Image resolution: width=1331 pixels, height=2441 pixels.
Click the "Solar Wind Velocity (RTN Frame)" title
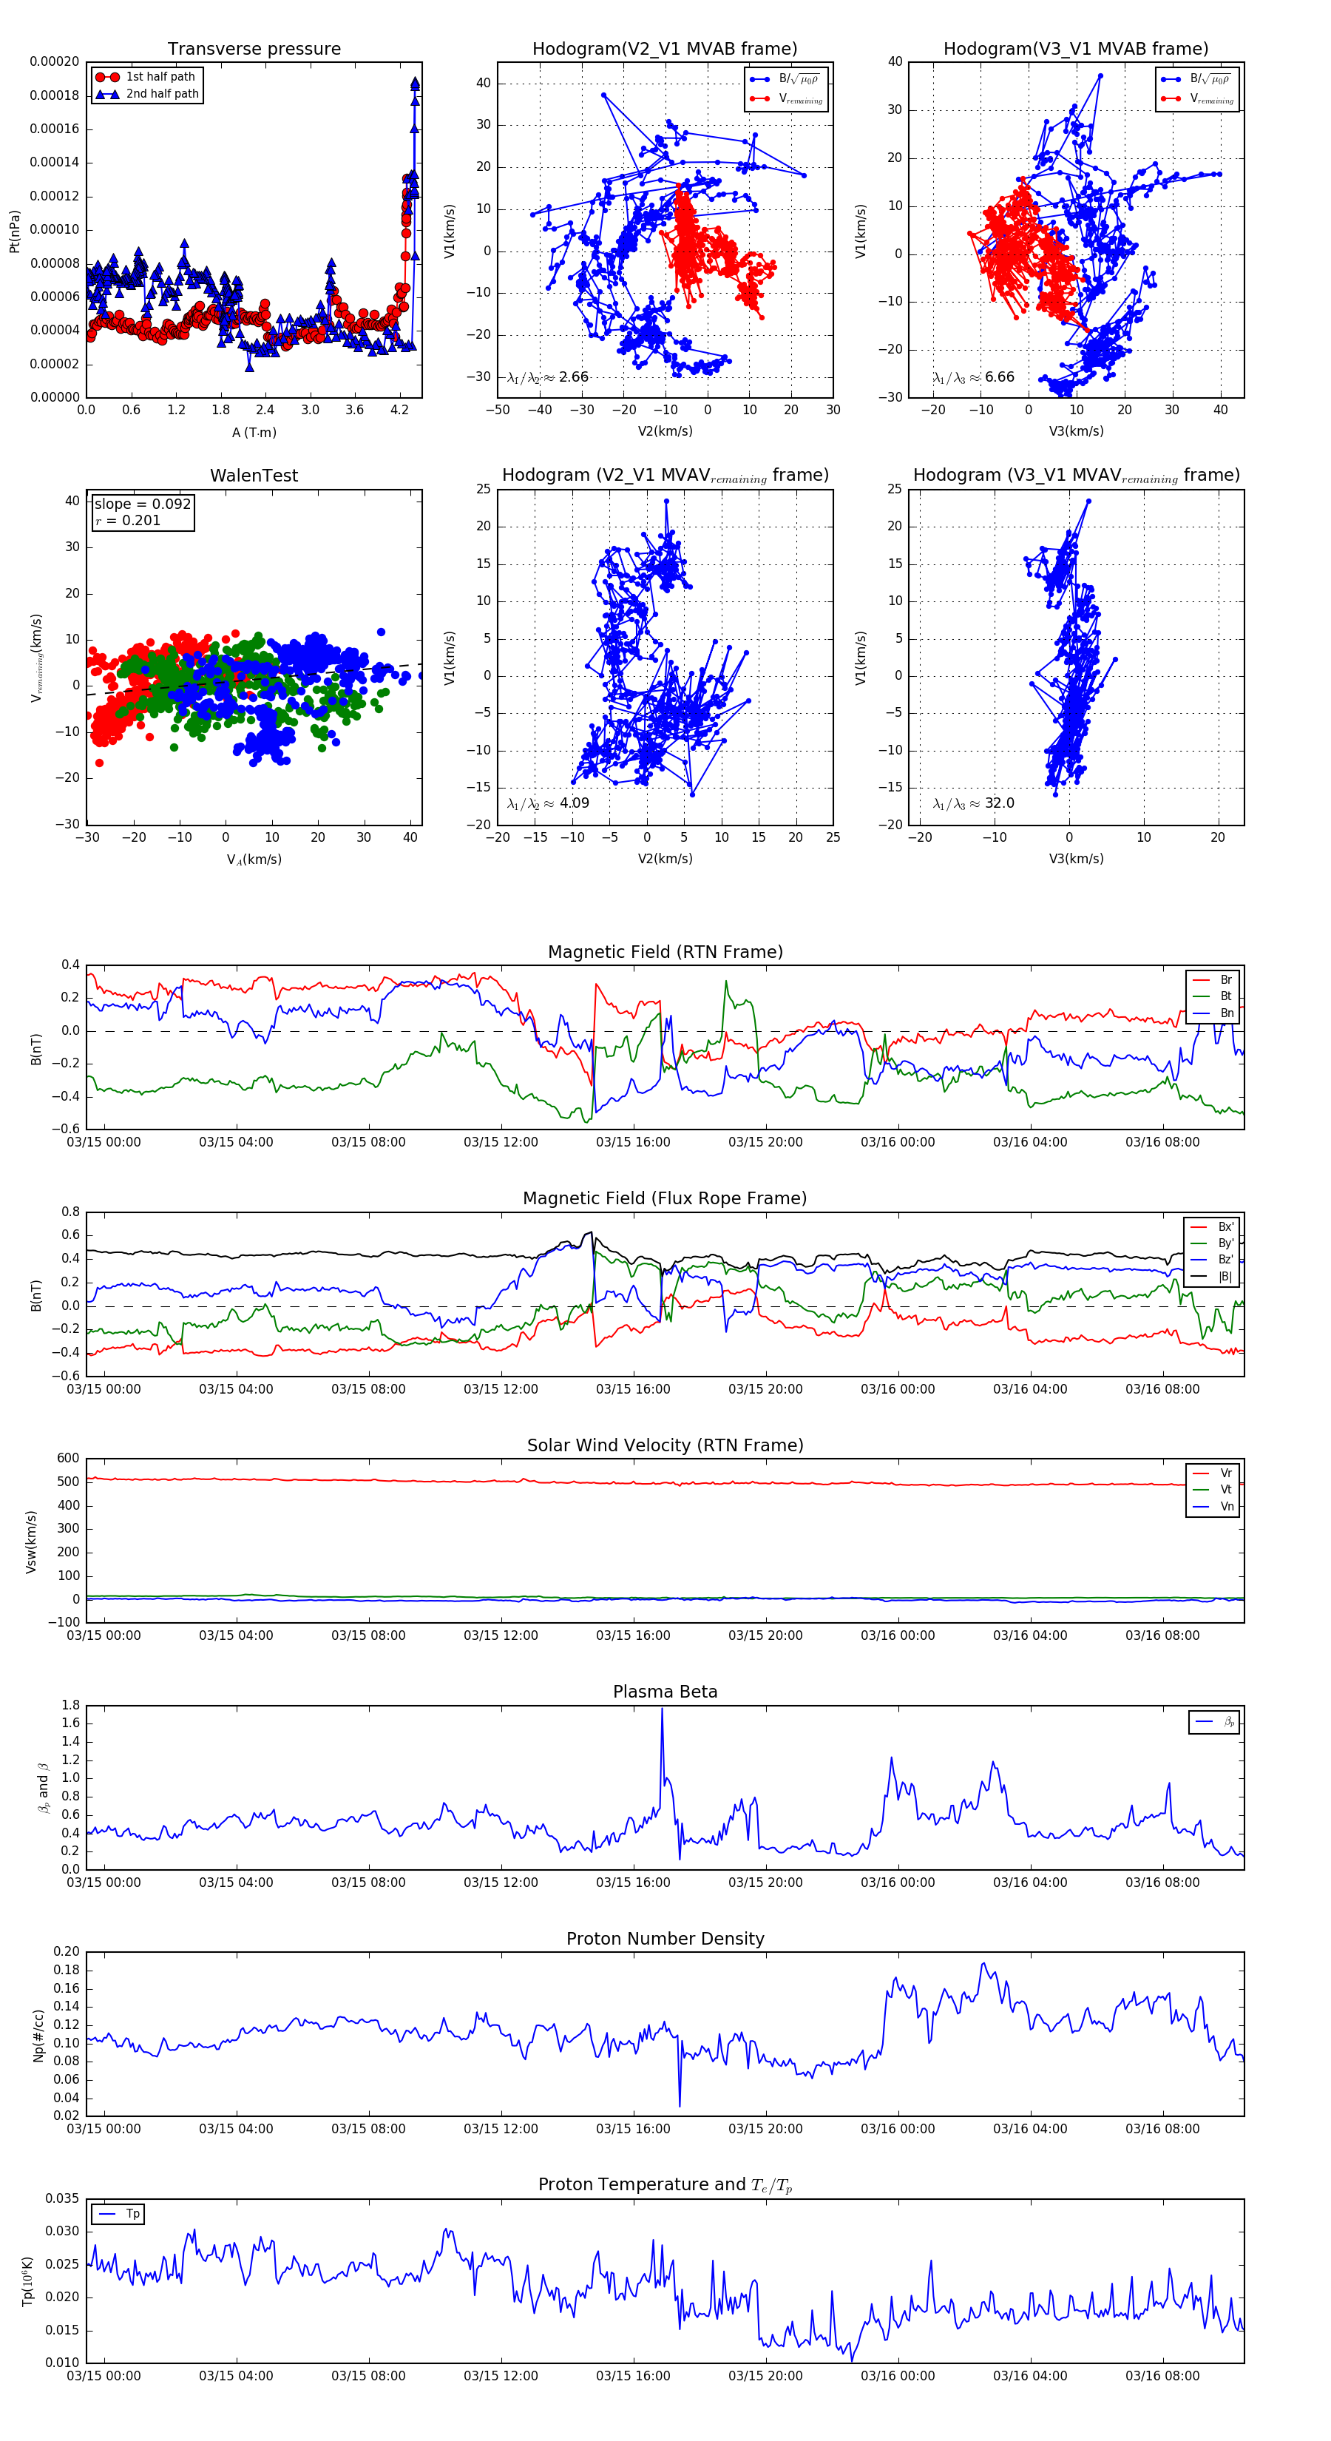(x=665, y=1446)
